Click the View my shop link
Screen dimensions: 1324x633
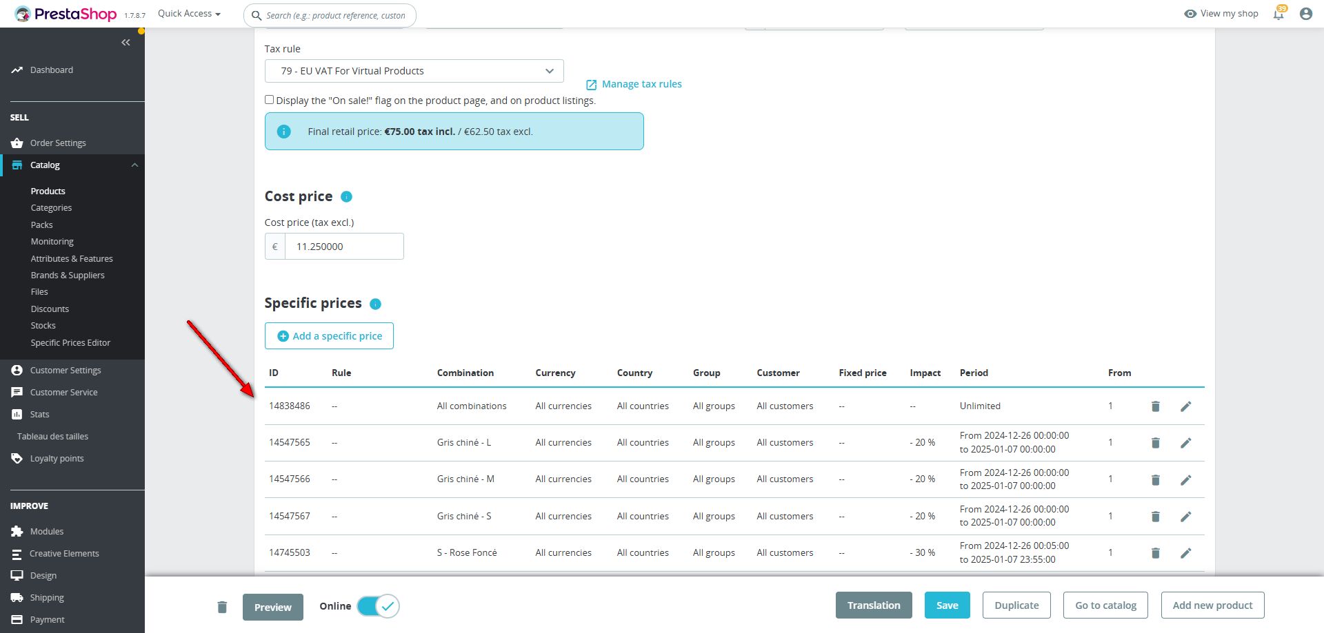[x=1221, y=14]
